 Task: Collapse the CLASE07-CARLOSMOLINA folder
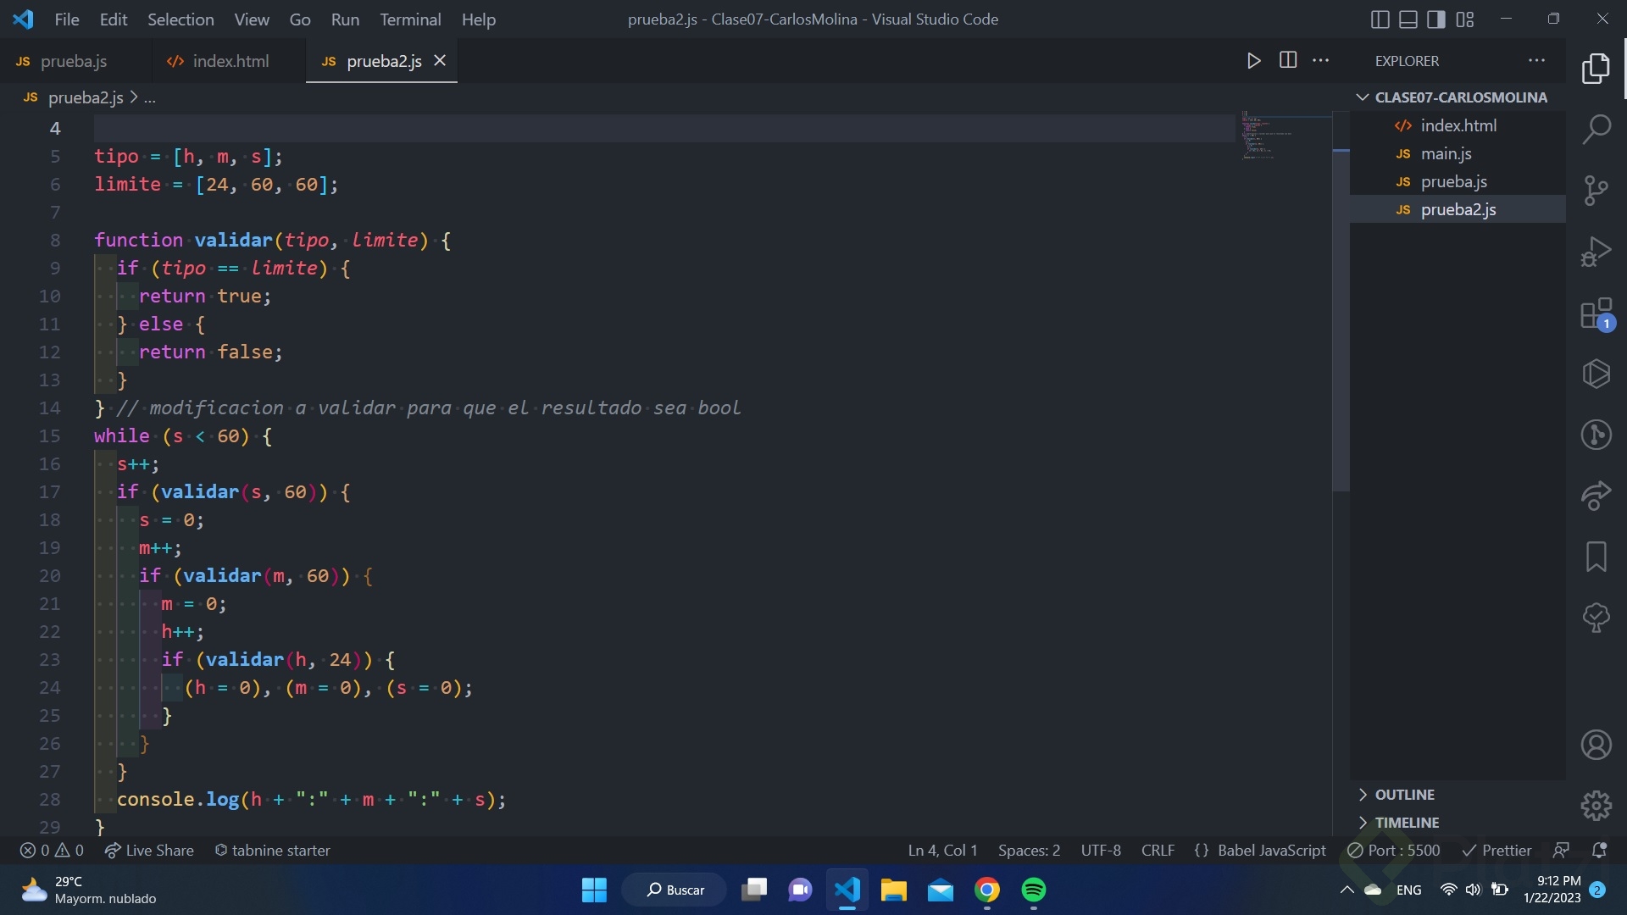point(1458,97)
